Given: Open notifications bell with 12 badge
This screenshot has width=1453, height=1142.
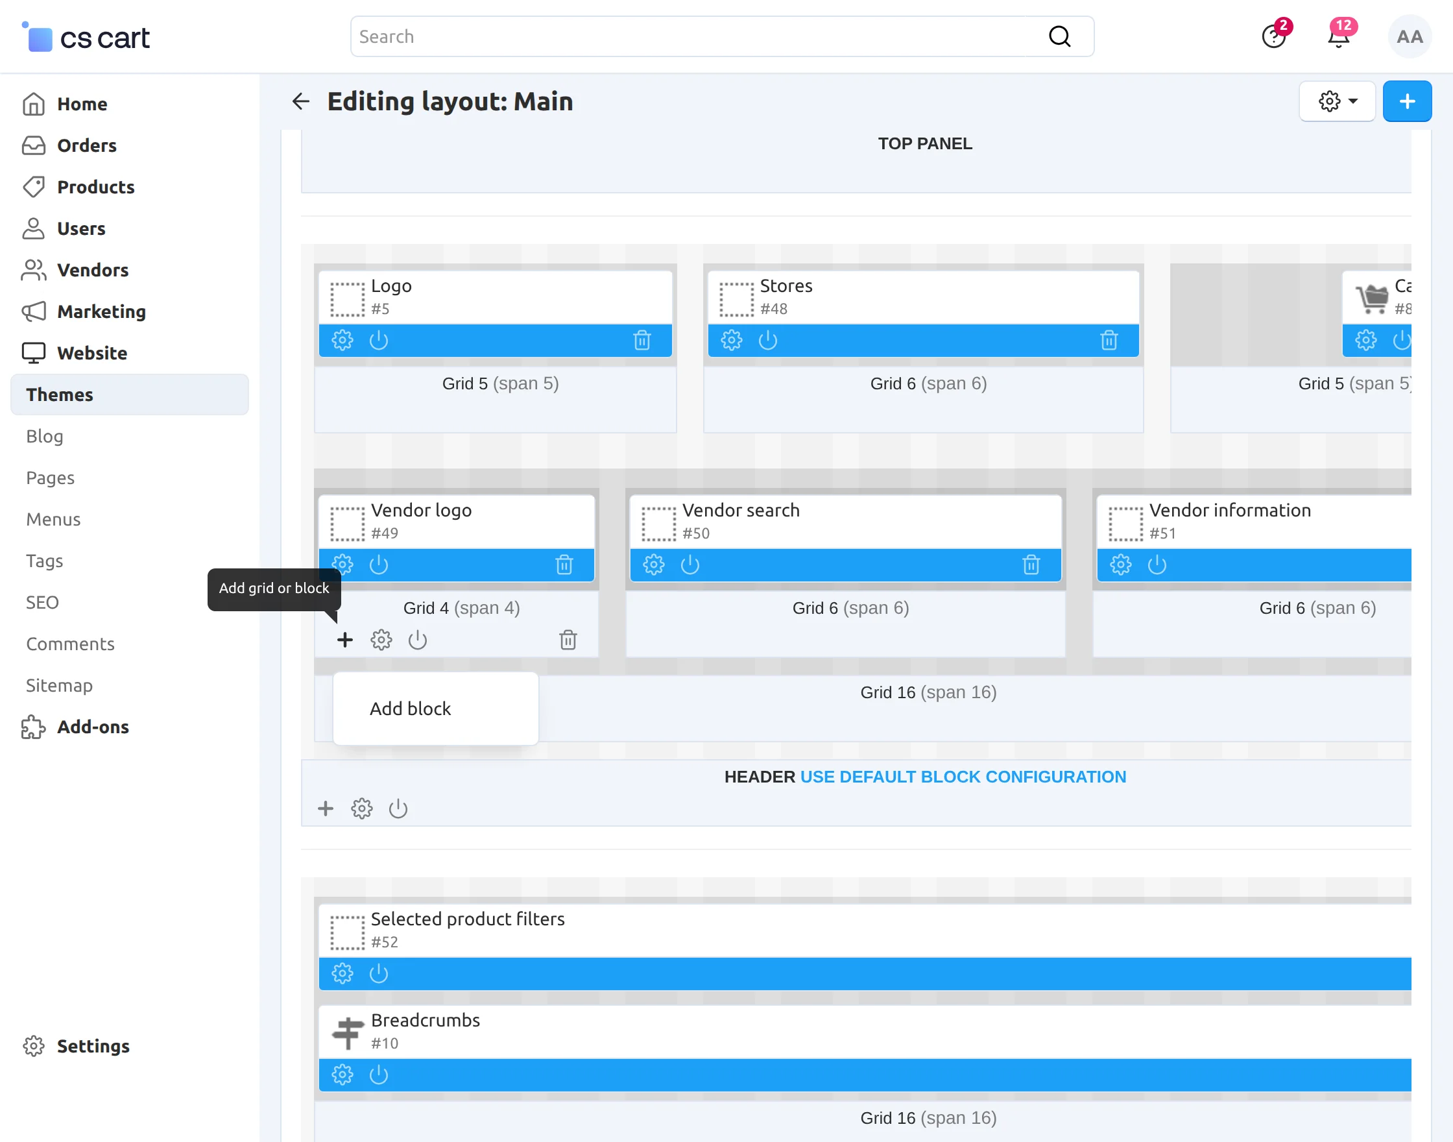Looking at the screenshot, I should click(x=1338, y=37).
